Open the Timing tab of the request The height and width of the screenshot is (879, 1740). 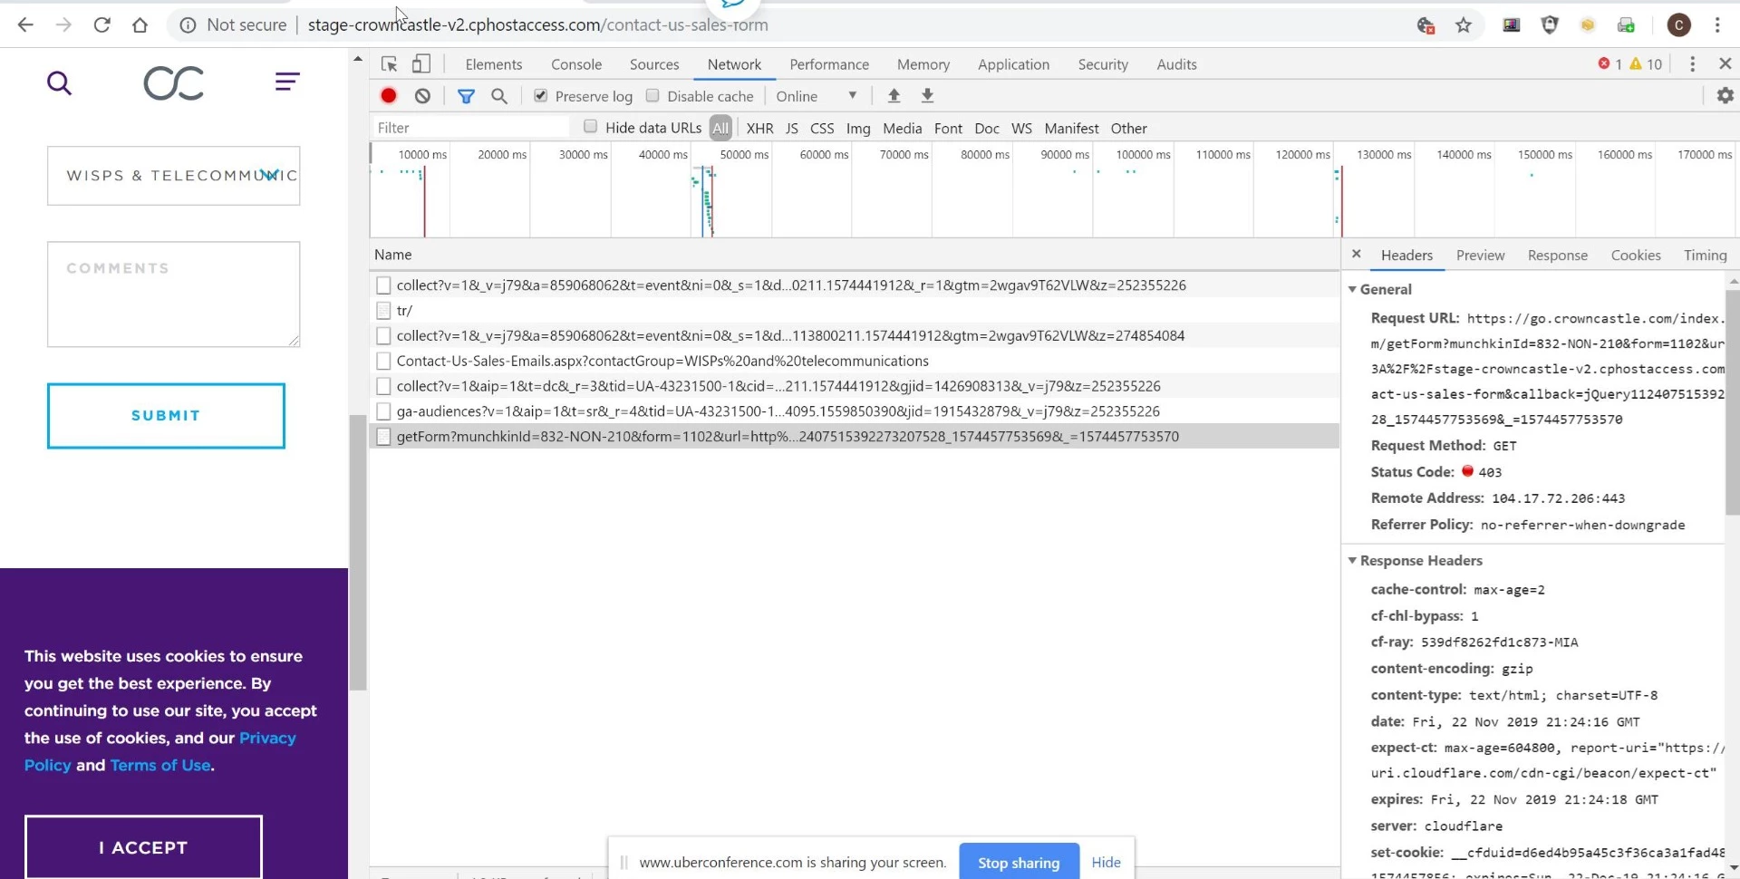(1705, 256)
